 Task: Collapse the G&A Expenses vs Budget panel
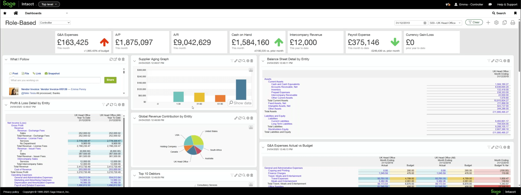pos(263,147)
